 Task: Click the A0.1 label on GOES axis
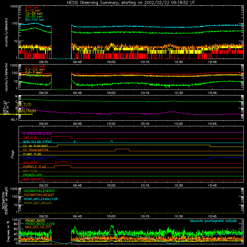[14, 120]
